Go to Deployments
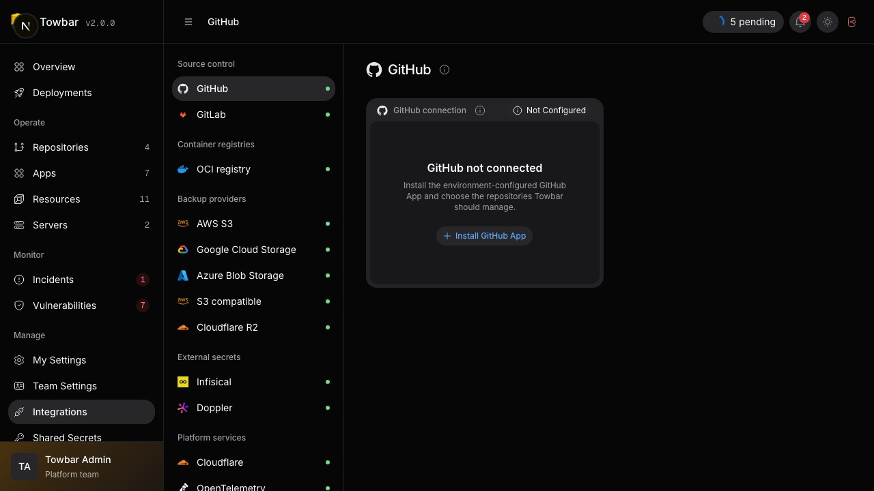Screen dimensions: 874x491 [81, 93]
